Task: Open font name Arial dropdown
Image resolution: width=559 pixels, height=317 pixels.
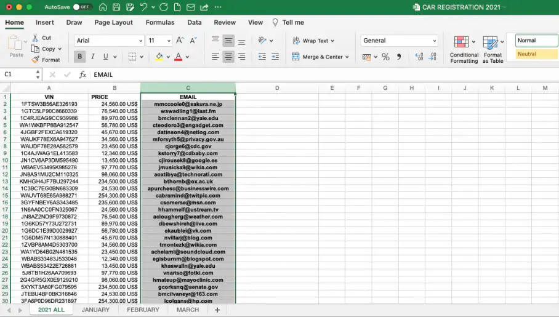Action: coord(141,41)
